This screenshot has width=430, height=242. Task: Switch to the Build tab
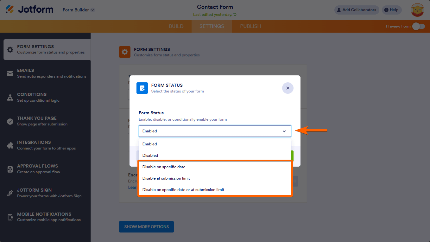click(176, 26)
